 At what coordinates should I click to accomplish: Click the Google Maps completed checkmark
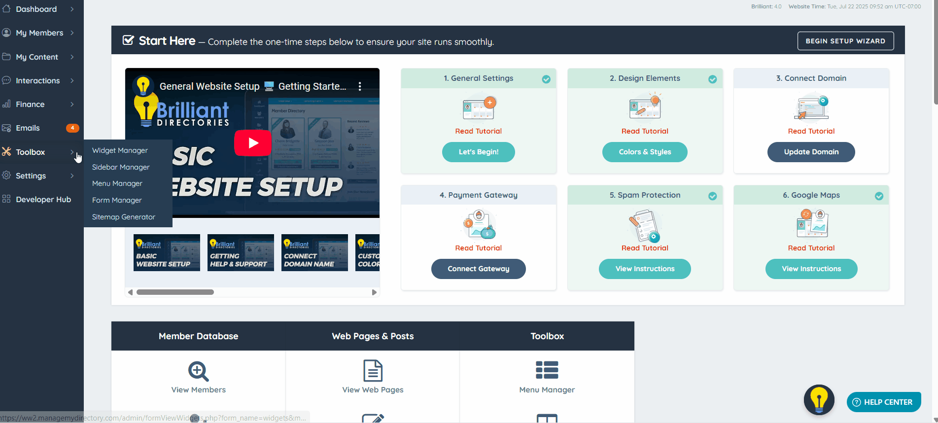coord(879,196)
